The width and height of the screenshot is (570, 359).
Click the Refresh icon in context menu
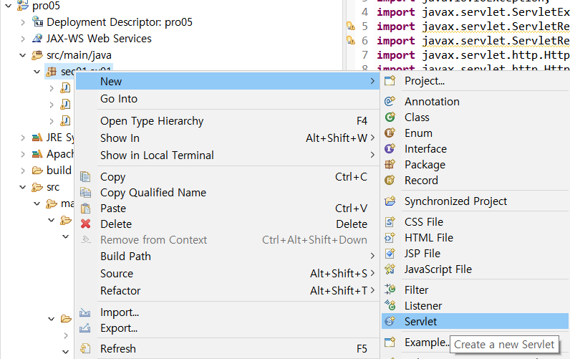[x=85, y=348]
